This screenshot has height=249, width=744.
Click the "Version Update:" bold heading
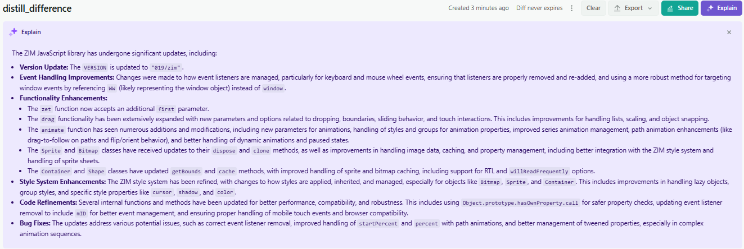tap(44, 67)
